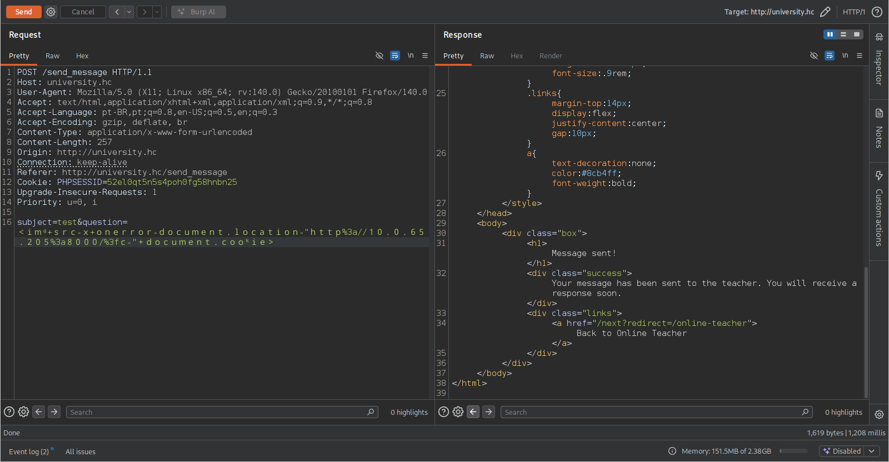889x462 pixels.
Task: Switch to the Response Raw tab
Action: coord(487,56)
